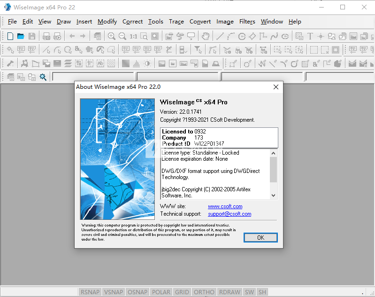Open the Draw menu

pos(64,22)
